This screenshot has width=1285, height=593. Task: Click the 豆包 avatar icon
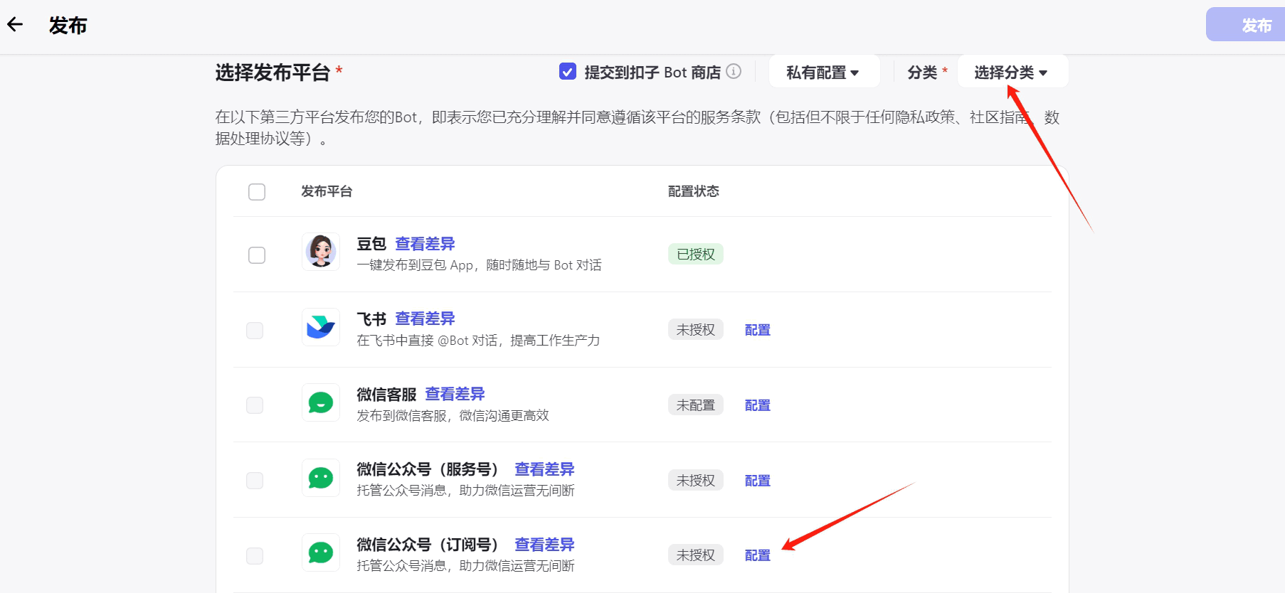point(321,252)
